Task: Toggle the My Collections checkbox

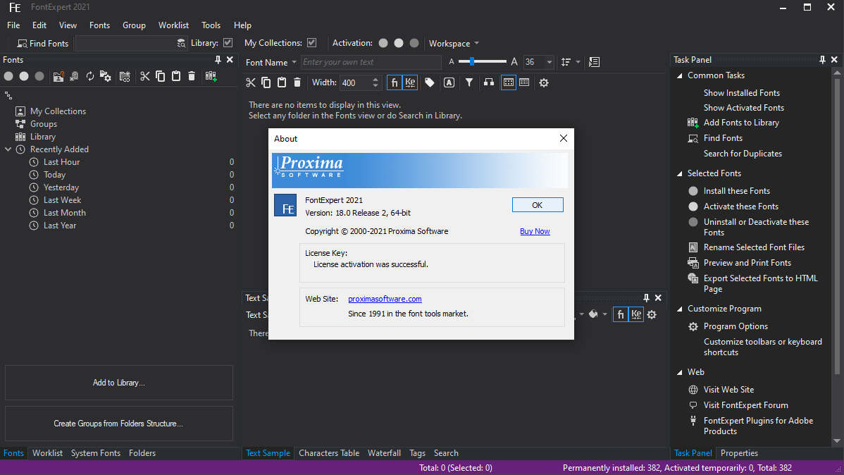Action: pyautogui.click(x=311, y=42)
